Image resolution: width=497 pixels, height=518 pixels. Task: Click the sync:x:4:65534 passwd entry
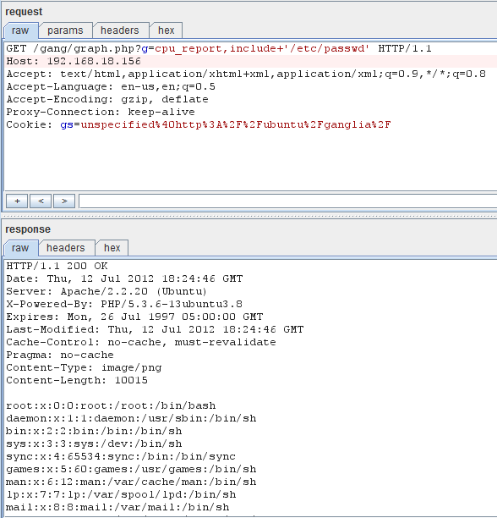pyautogui.click(x=121, y=456)
